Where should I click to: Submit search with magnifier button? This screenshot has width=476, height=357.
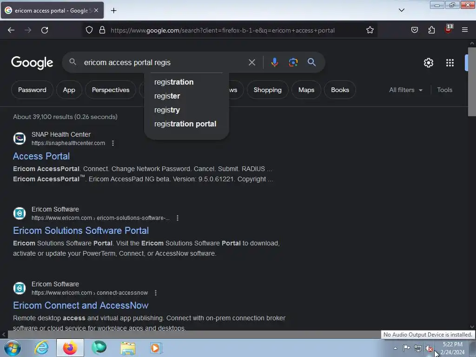pyautogui.click(x=311, y=62)
